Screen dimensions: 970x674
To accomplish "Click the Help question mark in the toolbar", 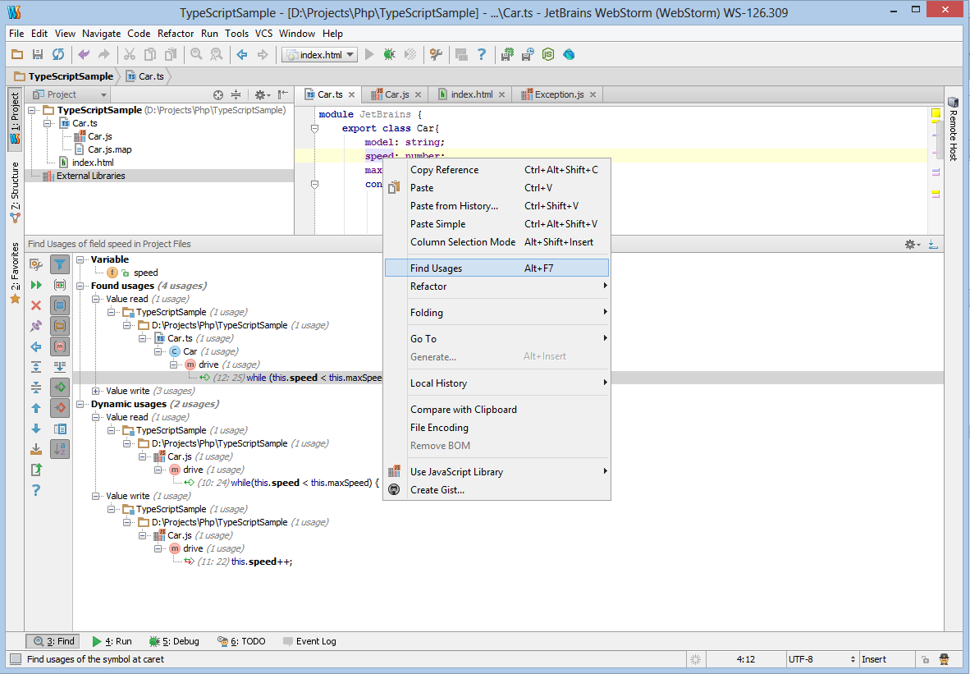I will pos(481,54).
